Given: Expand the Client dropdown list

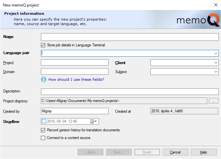Looking at the screenshot, I should [216, 63].
